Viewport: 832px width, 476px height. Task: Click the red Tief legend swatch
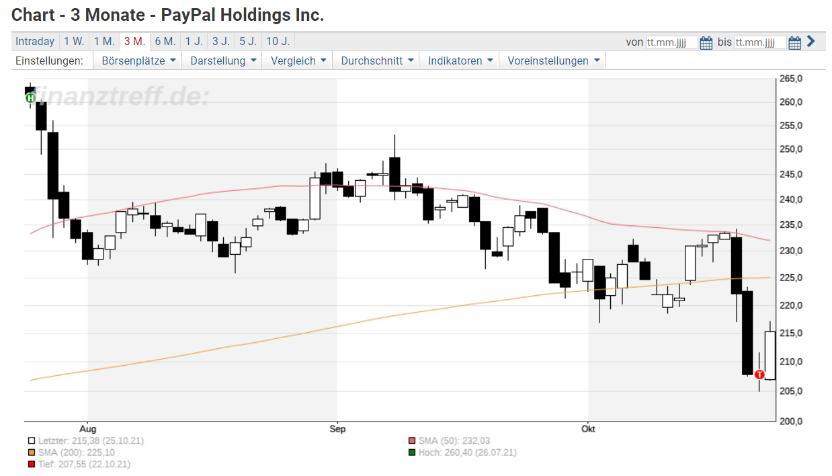[x=32, y=464]
